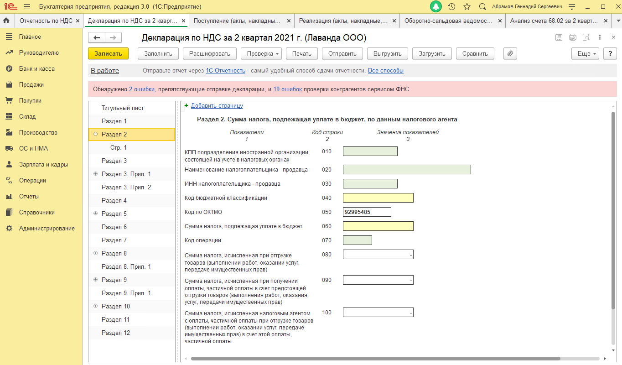Click the horizontal scrollbar of the form

(375, 359)
